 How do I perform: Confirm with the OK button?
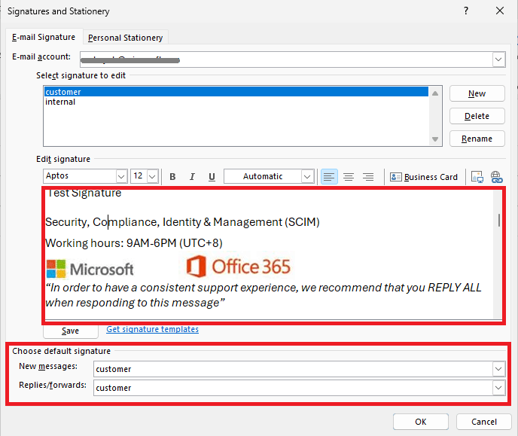(421, 422)
